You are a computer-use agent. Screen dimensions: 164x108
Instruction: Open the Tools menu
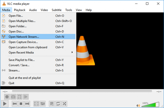(69, 10)
